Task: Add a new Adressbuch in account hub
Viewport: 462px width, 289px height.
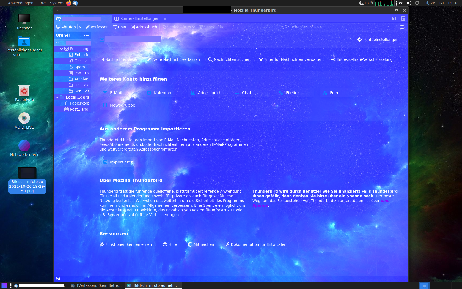Action: [206, 93]
